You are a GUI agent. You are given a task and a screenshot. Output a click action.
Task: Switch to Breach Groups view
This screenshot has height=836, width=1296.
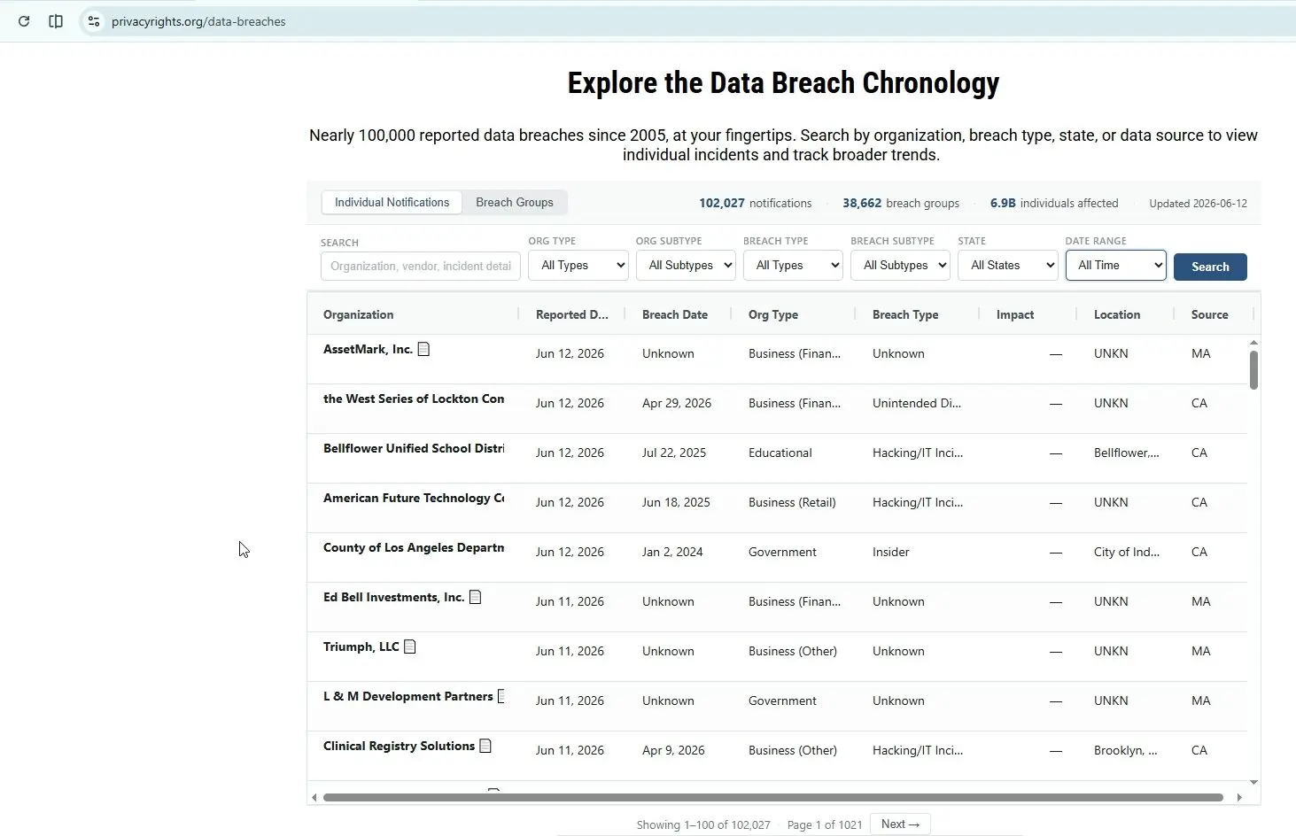click(515, 202)
